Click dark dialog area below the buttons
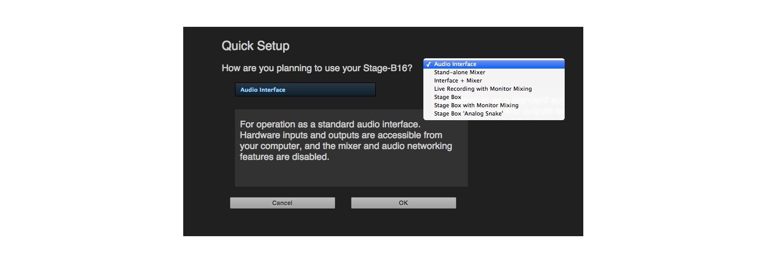The image size is (766, 263). point(383,224)
